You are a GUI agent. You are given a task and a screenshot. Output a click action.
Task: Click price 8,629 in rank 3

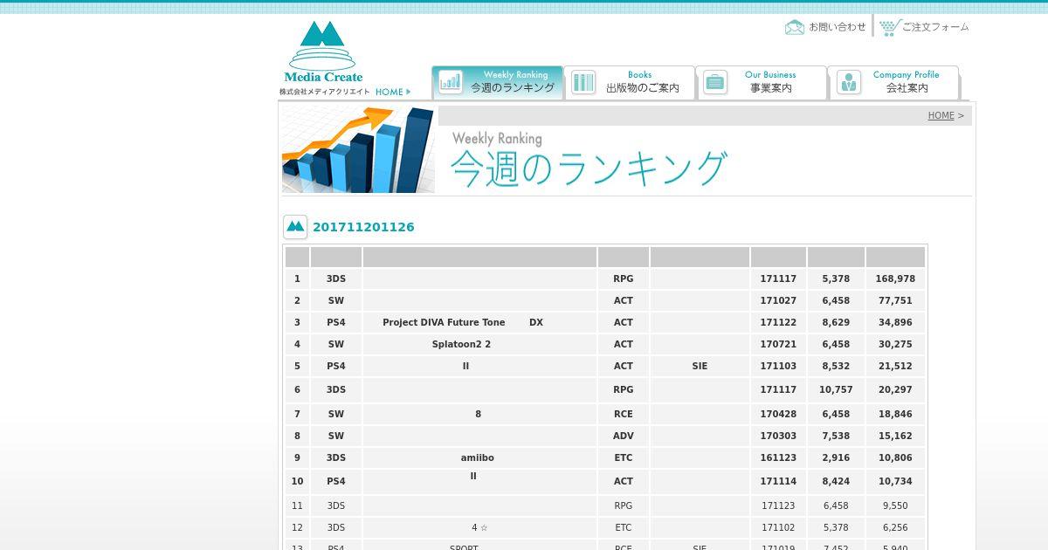(836, 322)
